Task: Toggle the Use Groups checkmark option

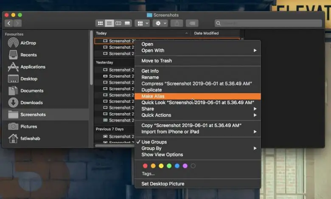Action: 198,142
